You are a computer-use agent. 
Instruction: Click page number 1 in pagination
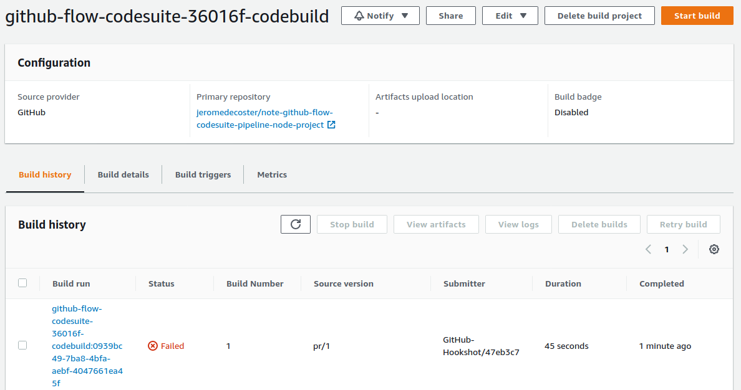(667, 249)
